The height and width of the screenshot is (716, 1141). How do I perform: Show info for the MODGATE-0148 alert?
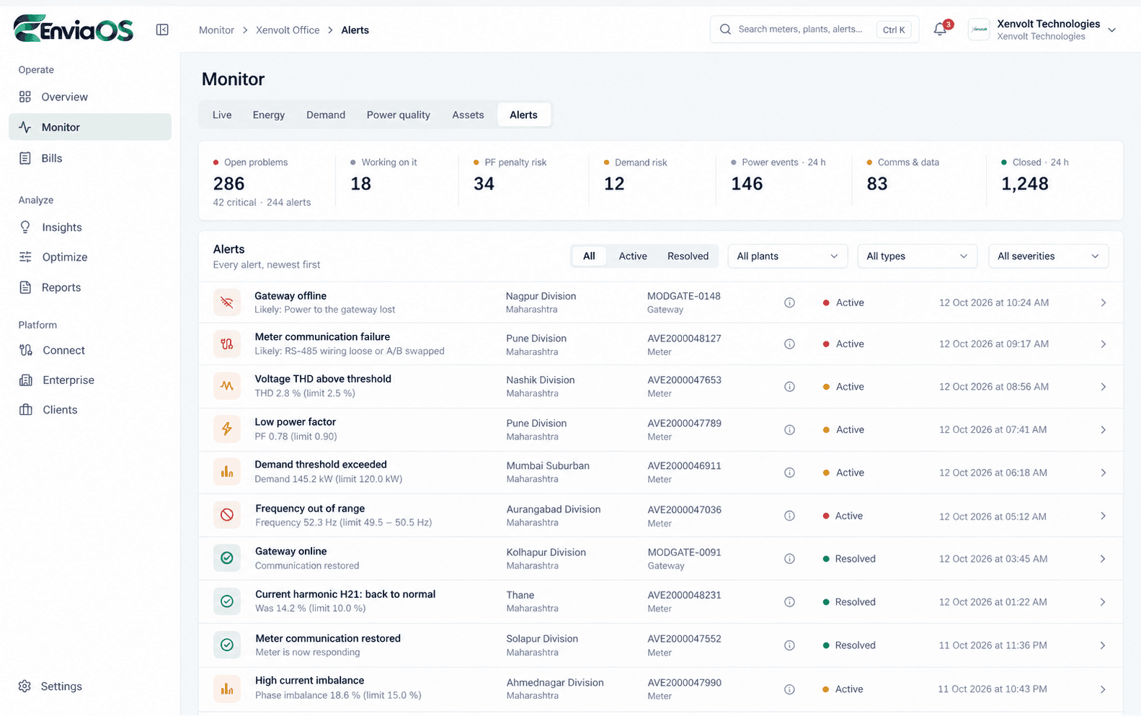tap(789, 303)
